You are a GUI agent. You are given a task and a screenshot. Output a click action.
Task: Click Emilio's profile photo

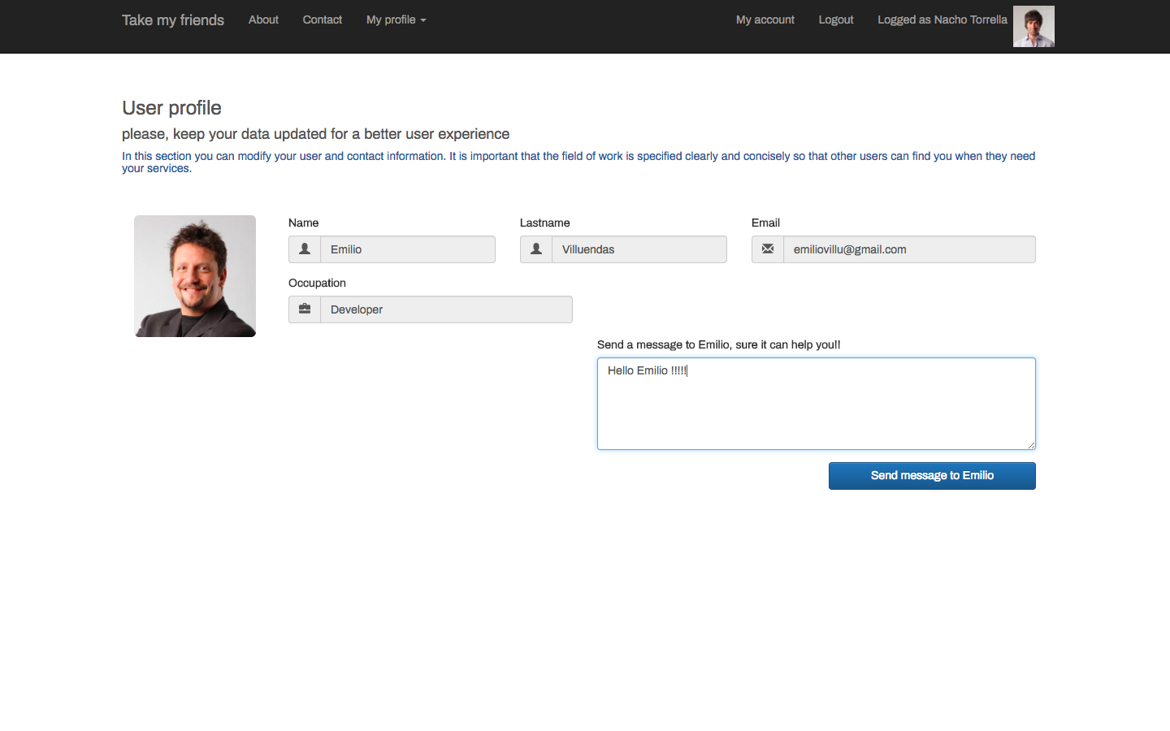[x=195, y=276]
